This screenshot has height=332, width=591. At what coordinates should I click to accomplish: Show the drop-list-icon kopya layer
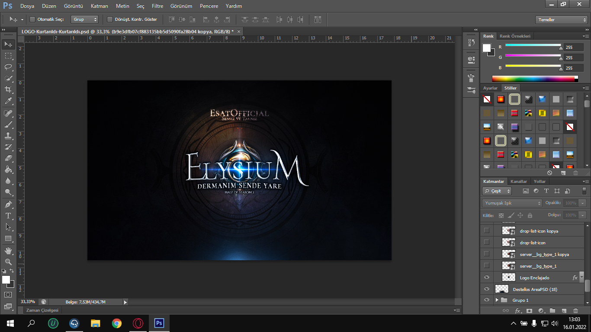487,231
